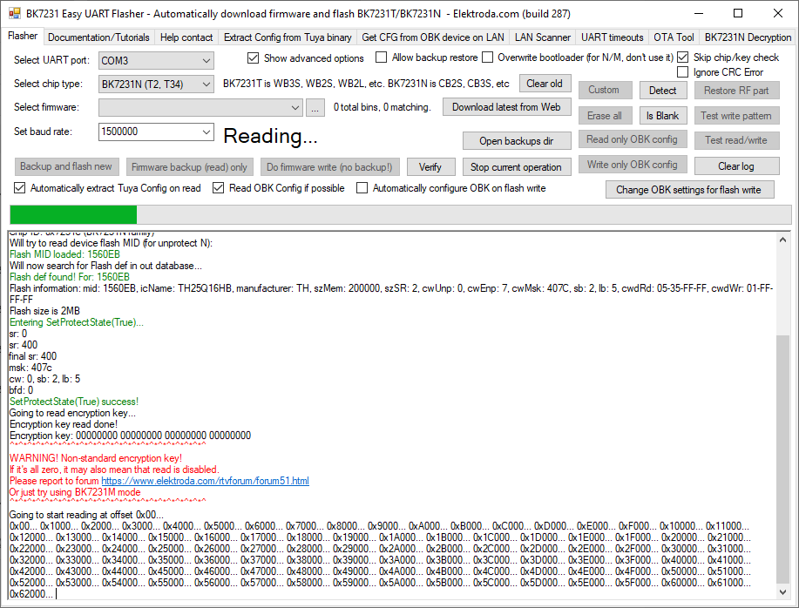Click the log scrollbar up arrow
The image size is (799, 608).
pyautogui.click(x=782, y=240)
